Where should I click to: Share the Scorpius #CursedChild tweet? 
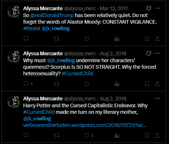[157, 84]
